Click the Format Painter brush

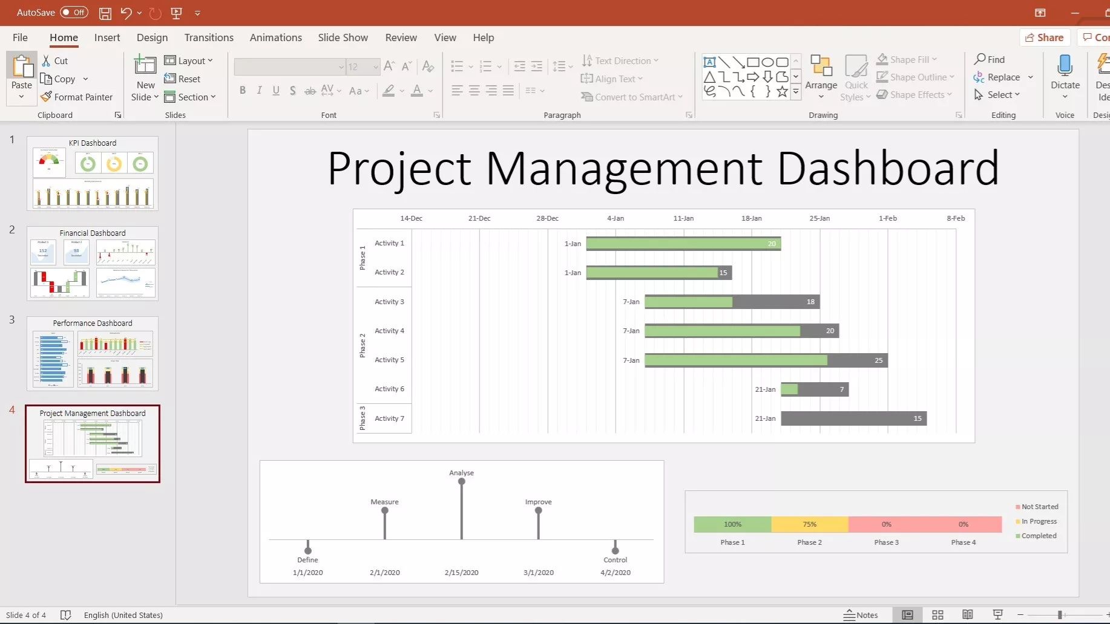pyautogui.click(x=77, y=97)
